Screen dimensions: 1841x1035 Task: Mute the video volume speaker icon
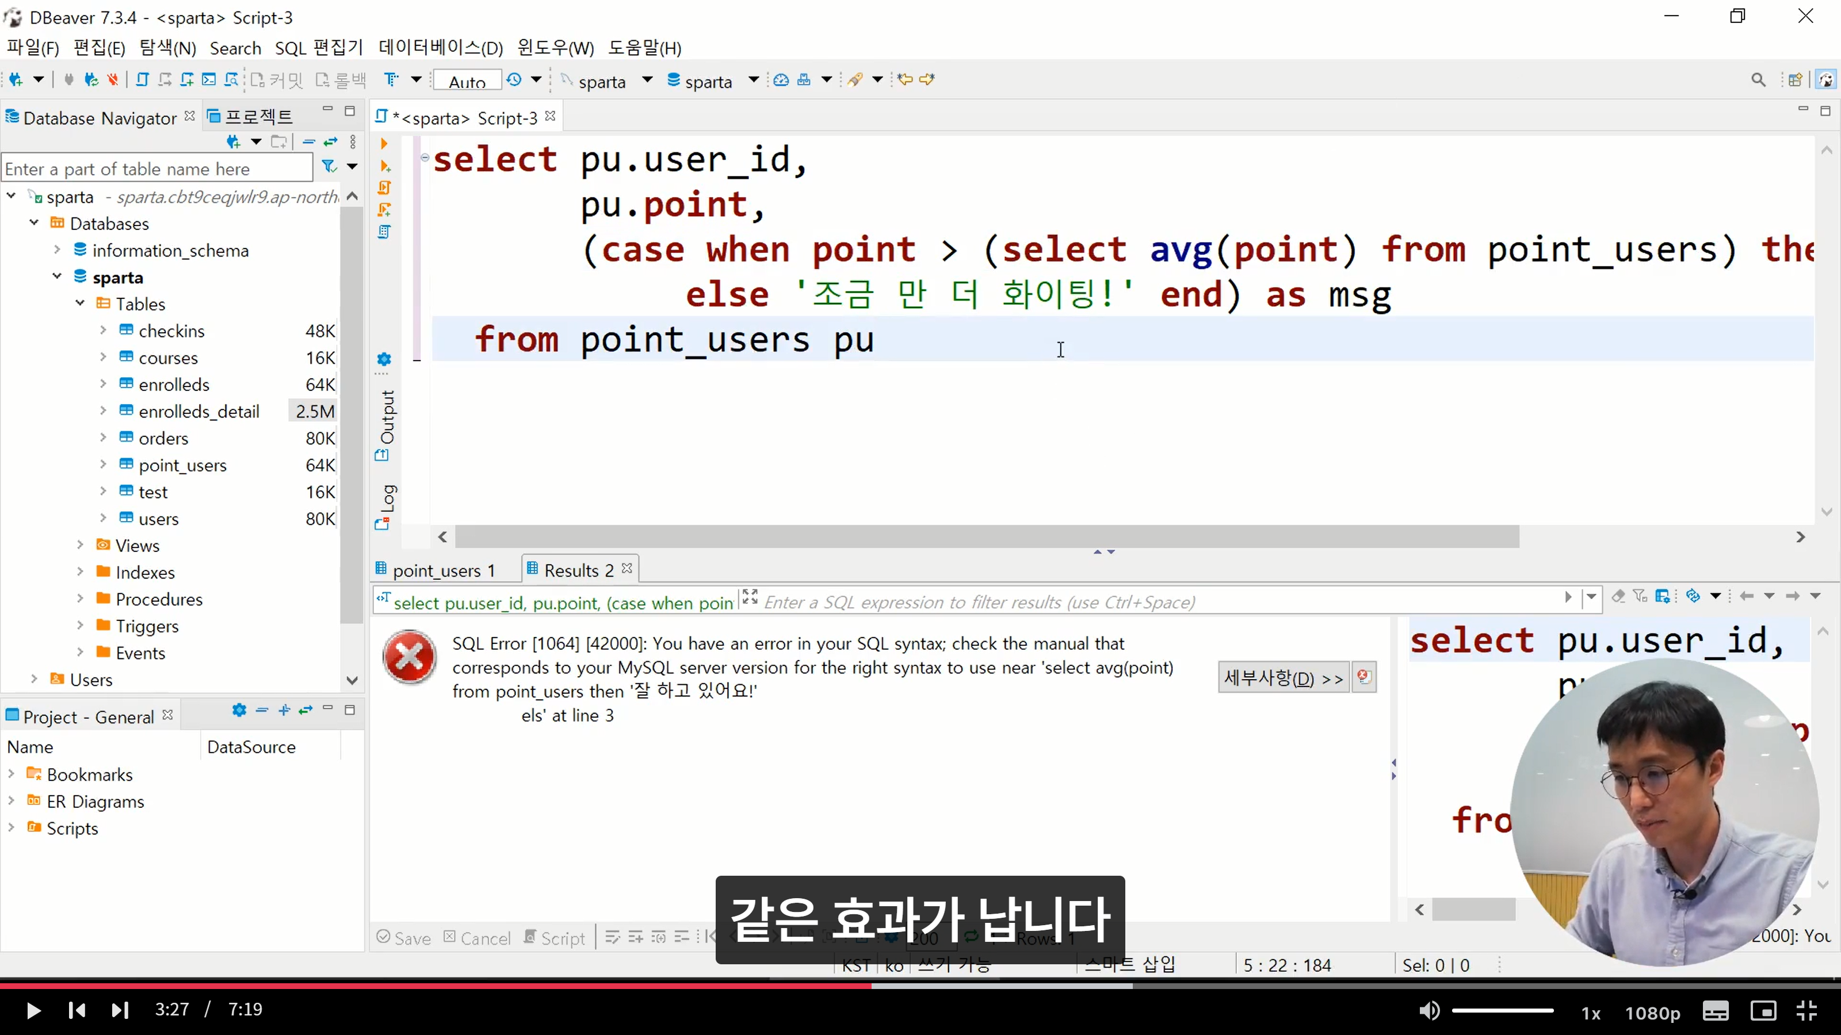tap(1429, 1011)
